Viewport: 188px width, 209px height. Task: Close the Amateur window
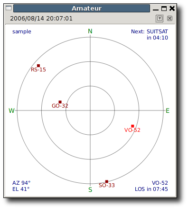tap(172, 8)
